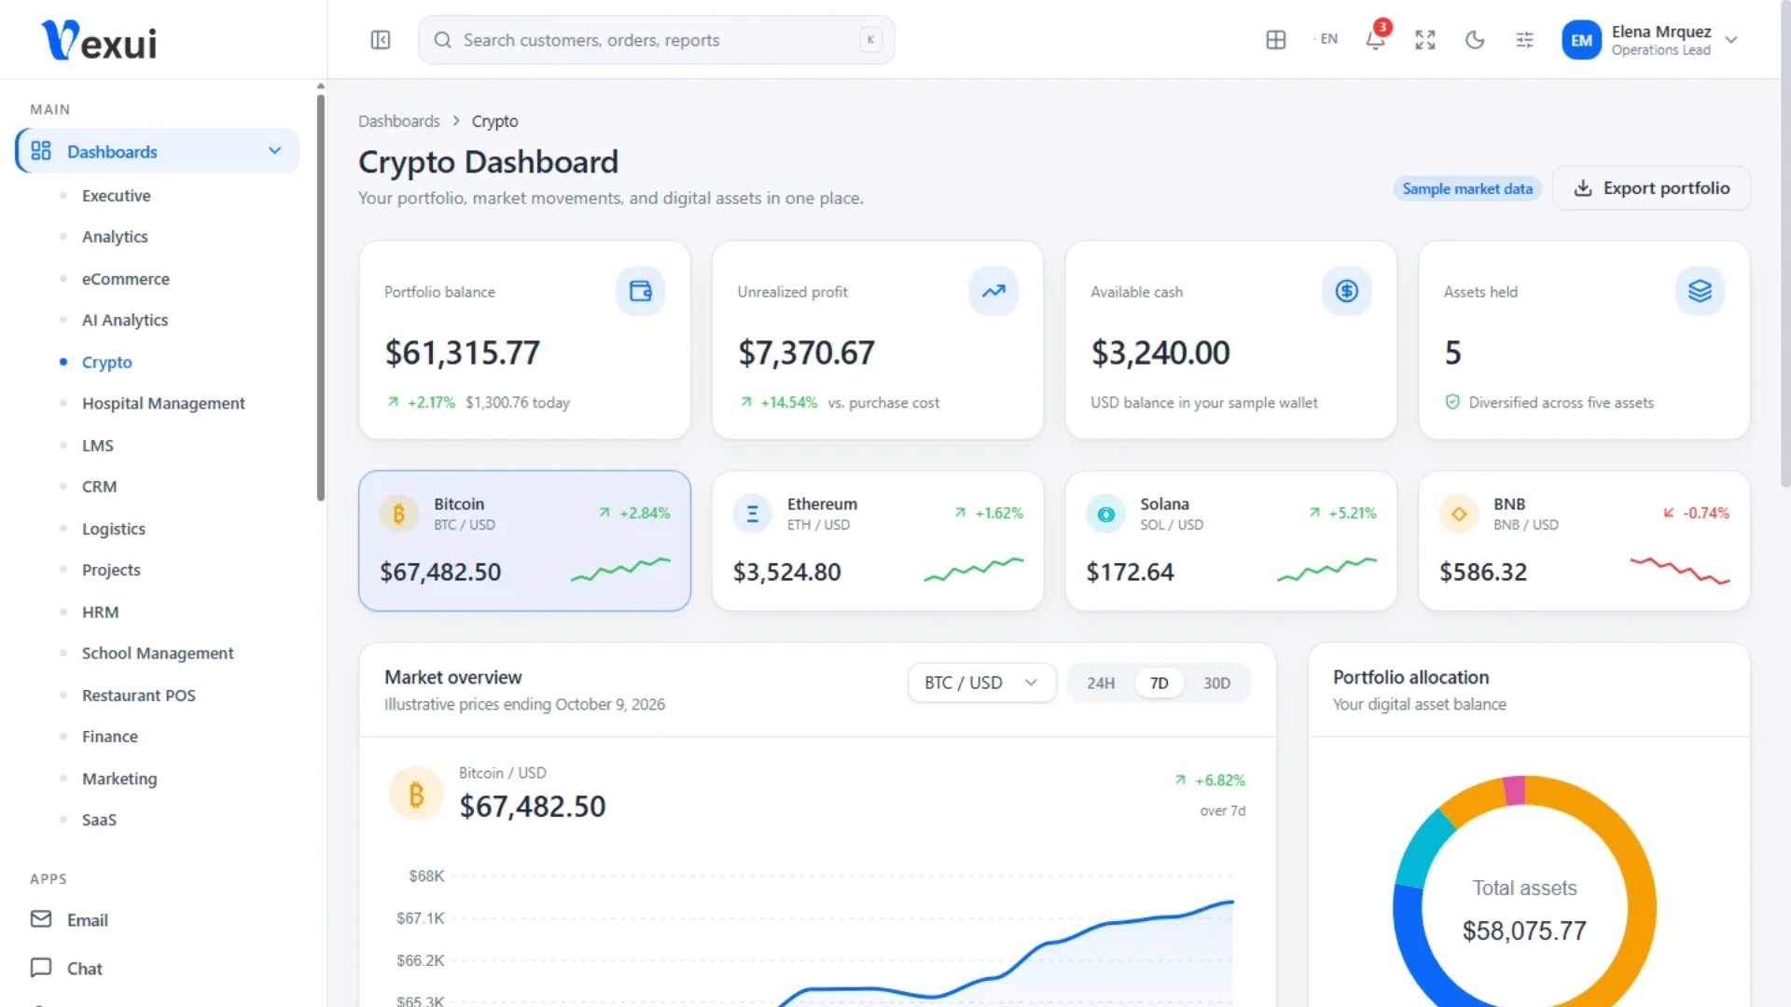1791x1007 pixels.
Task: Collapse the Dashboards sidebar menu
Action: click(x=157, y=151)
